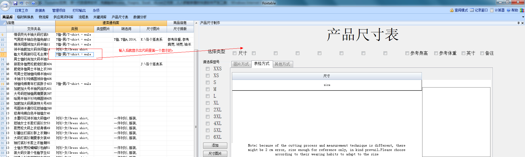Click the Foxtable application menu orb
525x157 pixels.
tap(5, 5)
